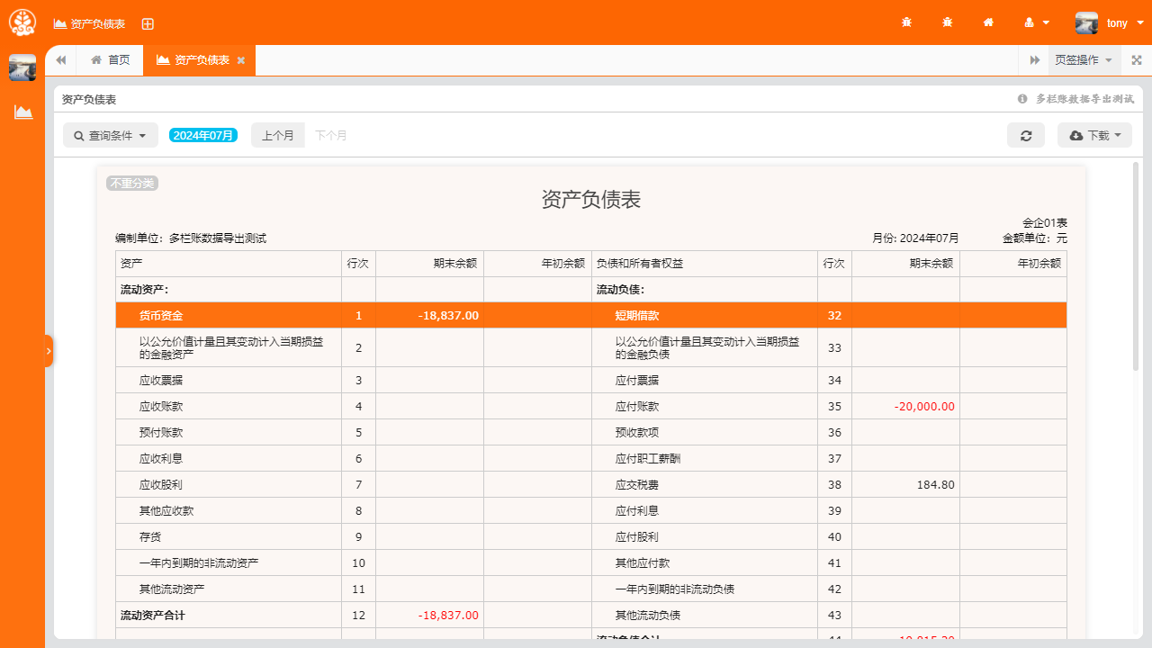Select the 2024年07月 date badge

point(203,134)
